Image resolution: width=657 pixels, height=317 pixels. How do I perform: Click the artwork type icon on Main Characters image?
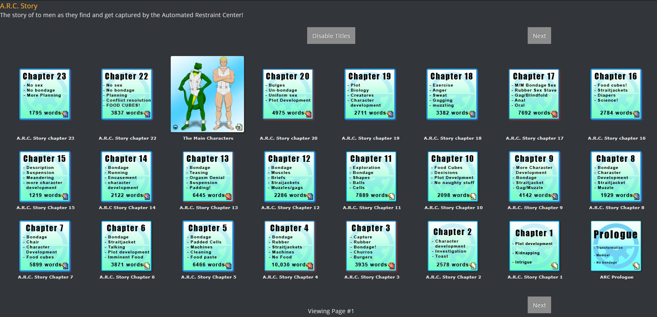point(239,127)
